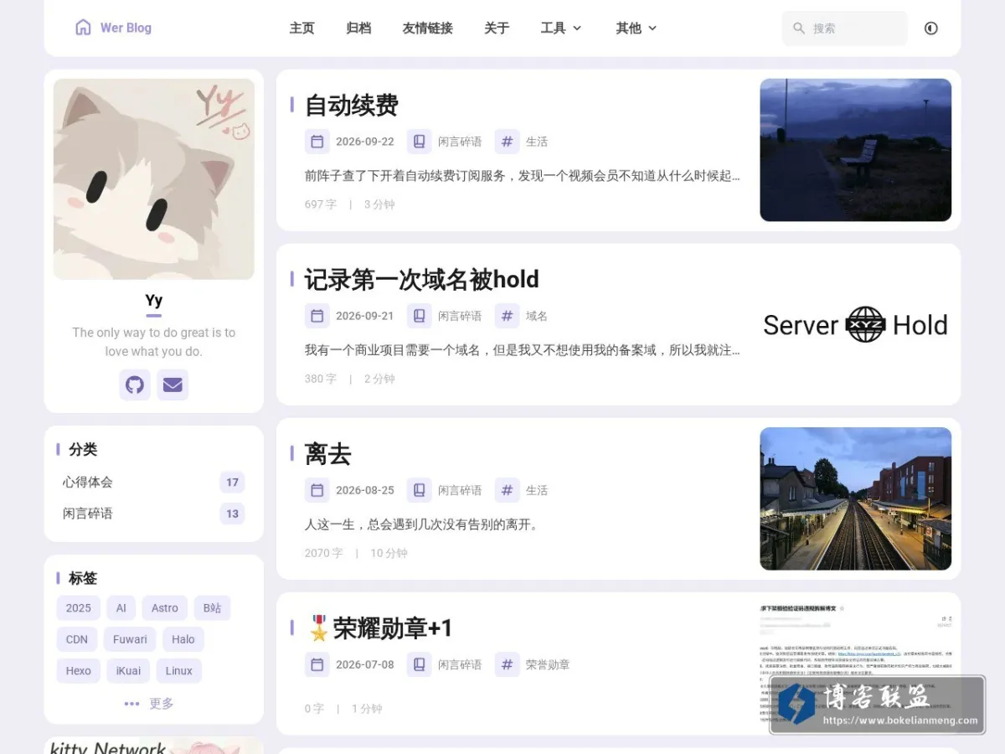Click hashtag icon in 离去 post
Image resolution: width=1005 pixels, height=754 pixels.
tap(507, 490)
